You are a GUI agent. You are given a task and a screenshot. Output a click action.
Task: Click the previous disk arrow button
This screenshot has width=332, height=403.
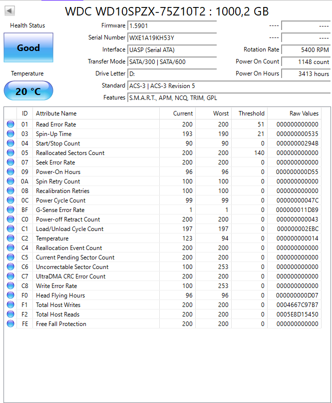(10, 11)
